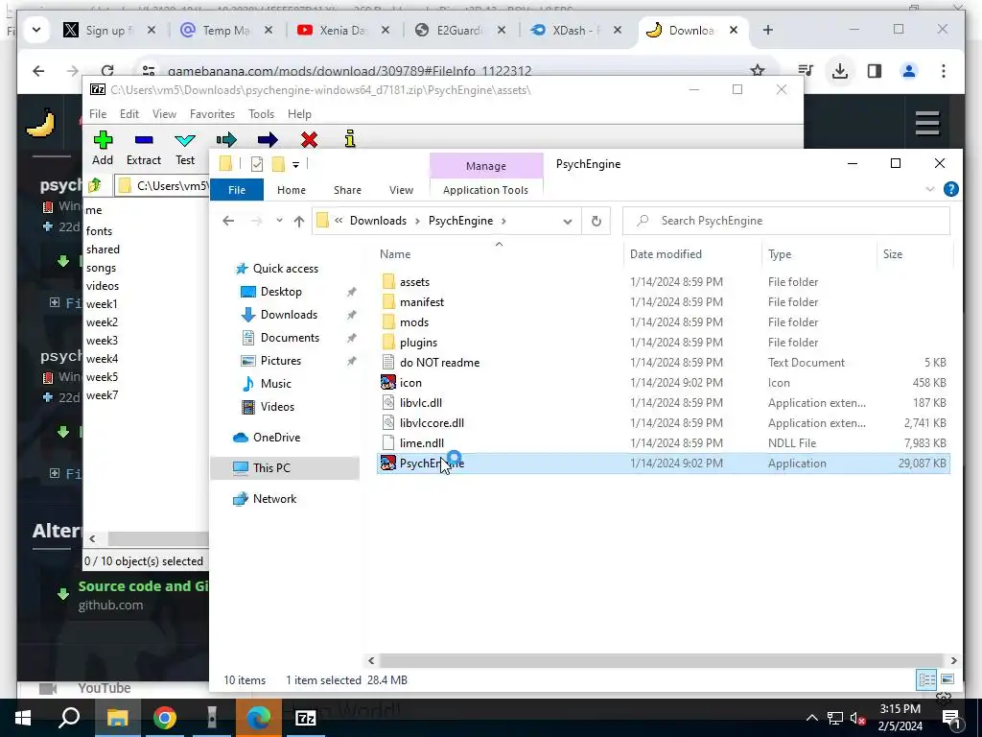Switch to the Xenia Chrome tab
This screenshot has width=982, height=737.
pos(341,30)
